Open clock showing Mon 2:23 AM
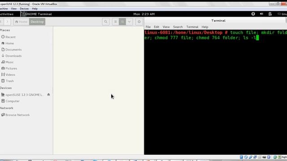Viewport: 287px width, 161px height. pos(144,14)
